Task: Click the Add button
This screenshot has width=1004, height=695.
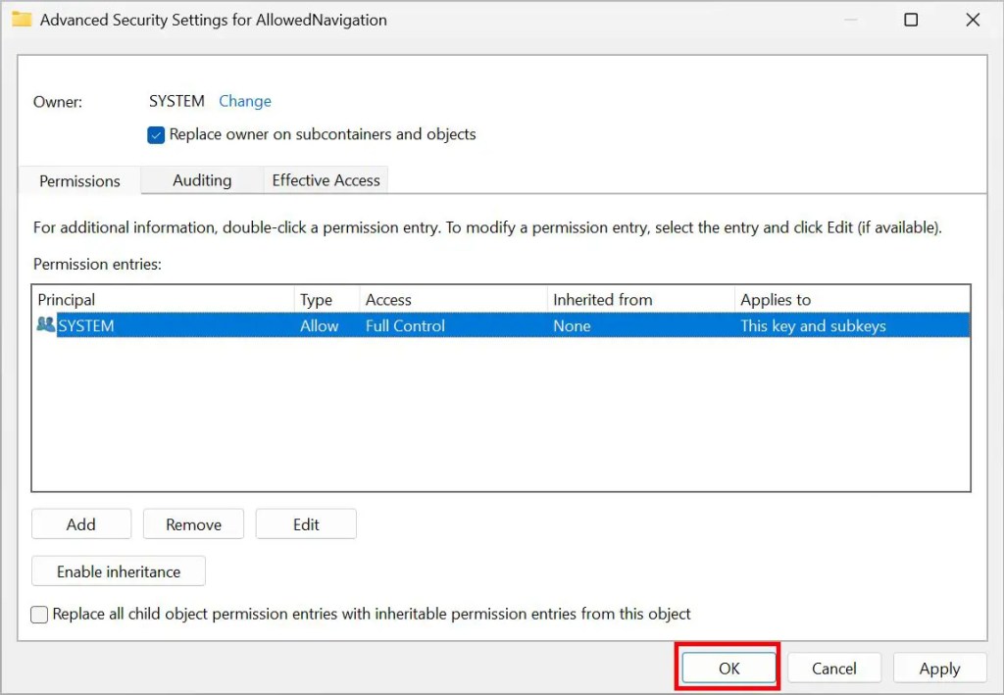Action: pyautogui.click(x=81, y=524)
